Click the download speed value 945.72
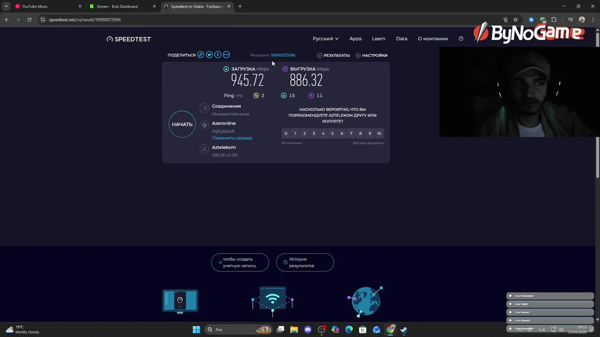This screenshot has width=600, height=337. pos(247,81)
